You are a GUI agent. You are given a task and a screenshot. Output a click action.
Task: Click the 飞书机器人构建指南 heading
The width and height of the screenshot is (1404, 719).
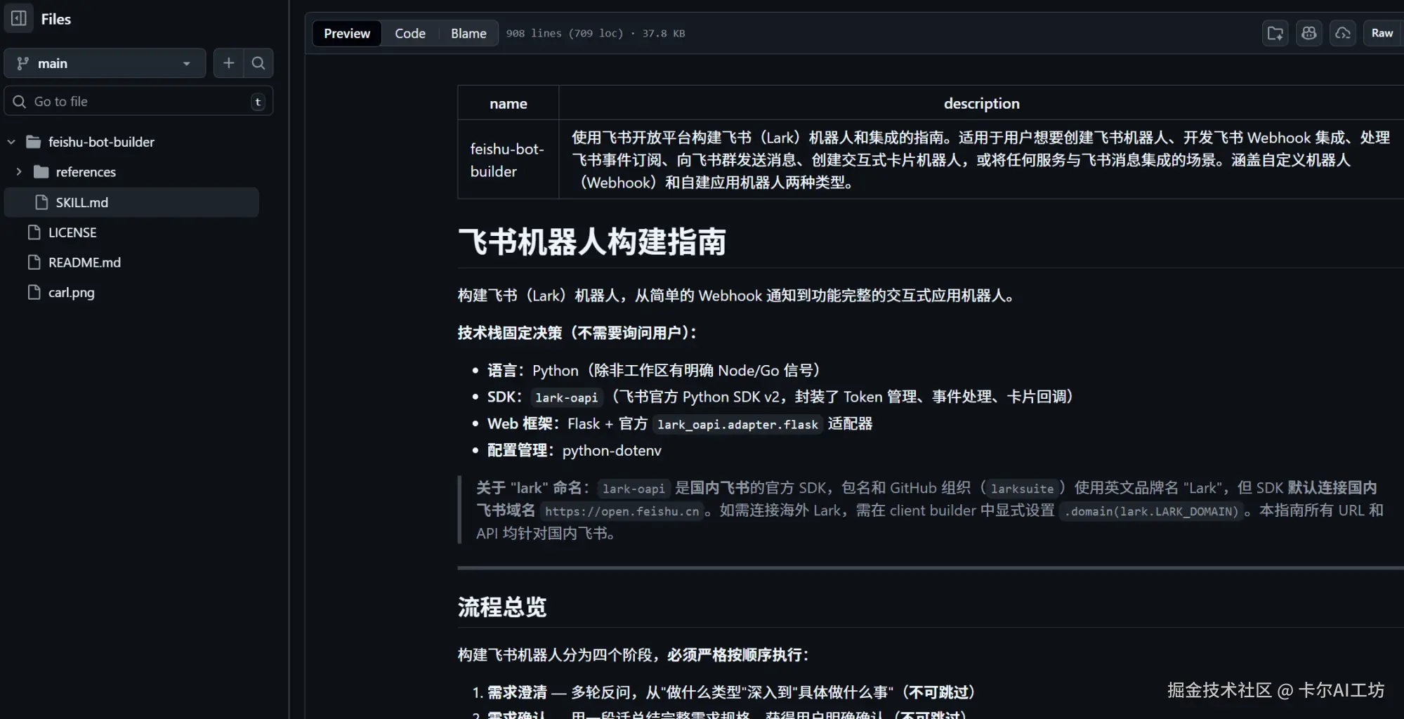[592, 242]
